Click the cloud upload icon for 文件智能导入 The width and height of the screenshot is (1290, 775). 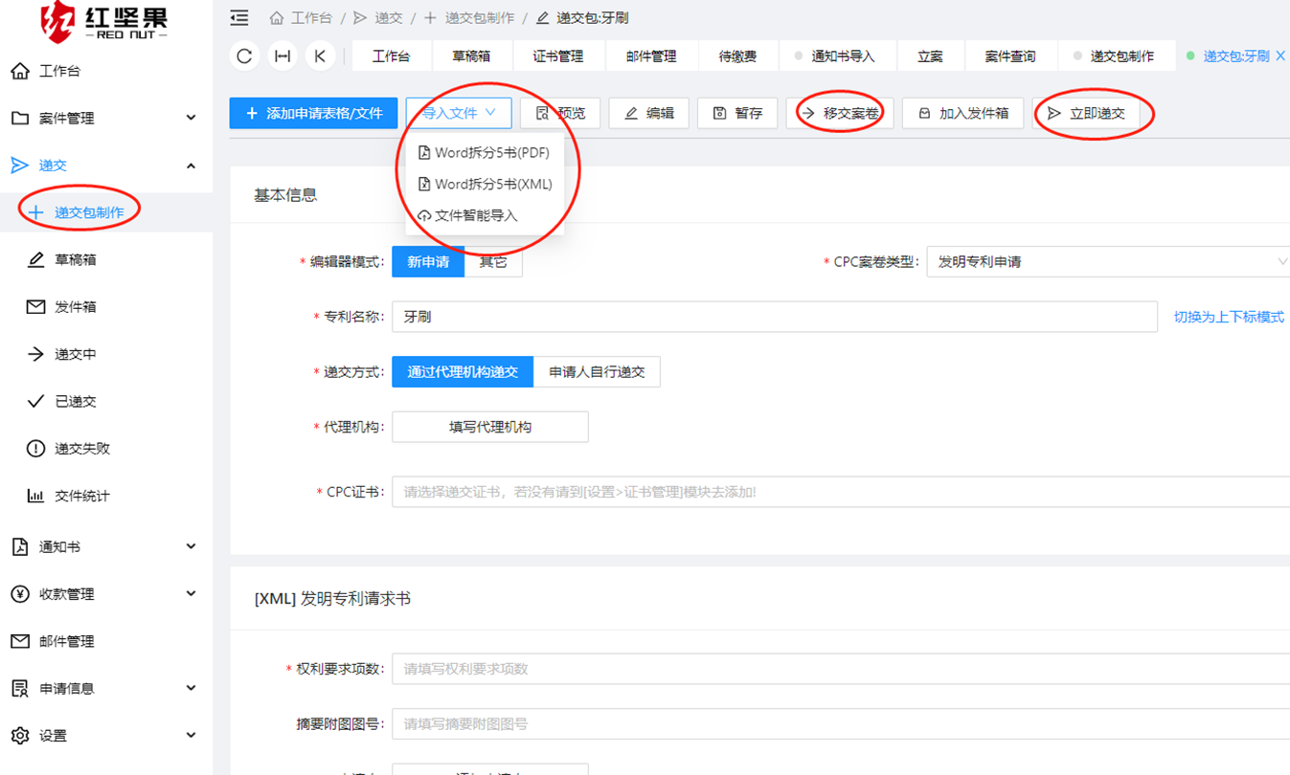[x=424, y=215]
